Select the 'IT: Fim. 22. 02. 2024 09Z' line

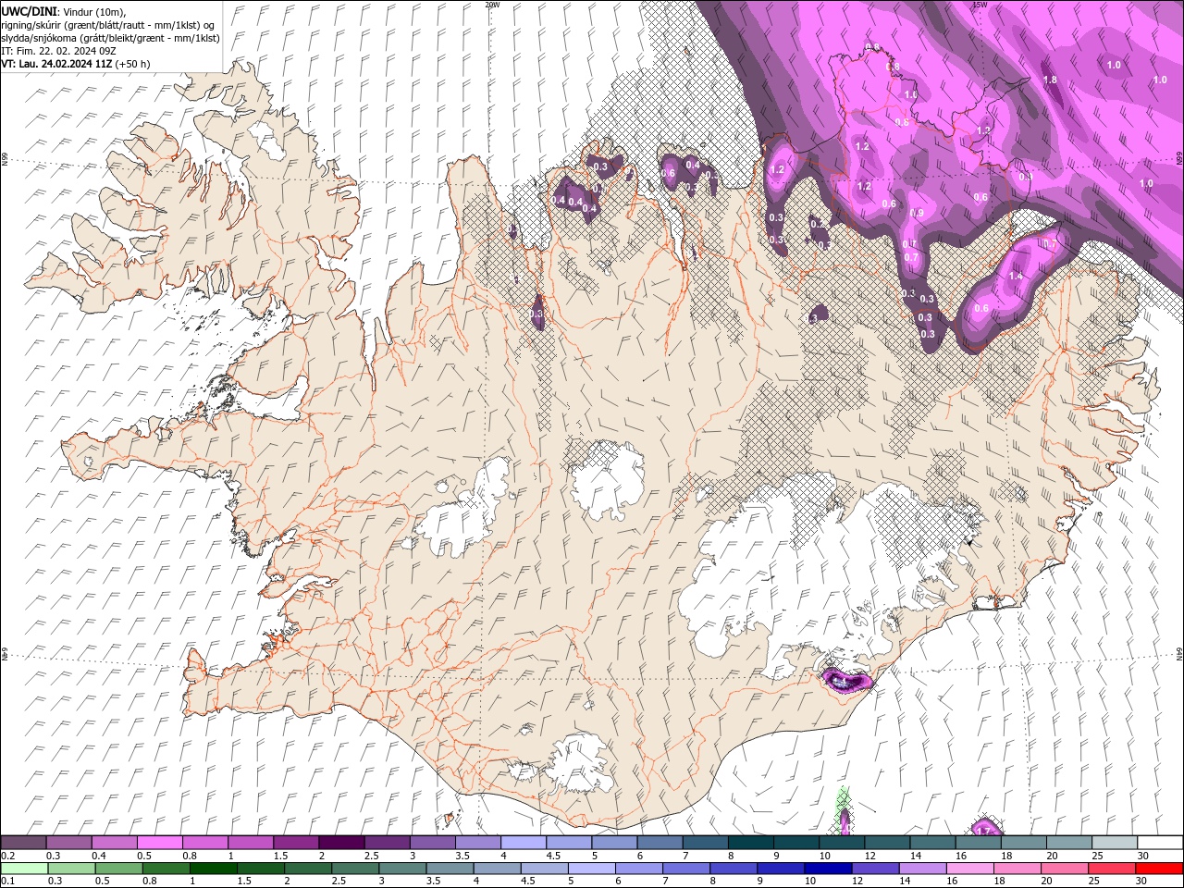57,51
